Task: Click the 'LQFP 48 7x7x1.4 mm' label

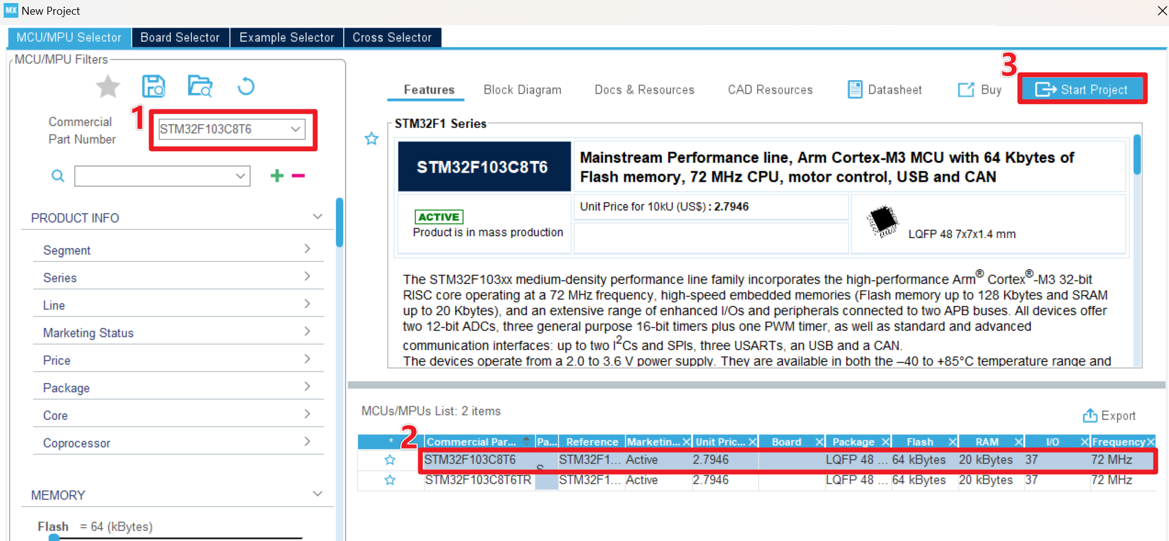Action: 962,234
